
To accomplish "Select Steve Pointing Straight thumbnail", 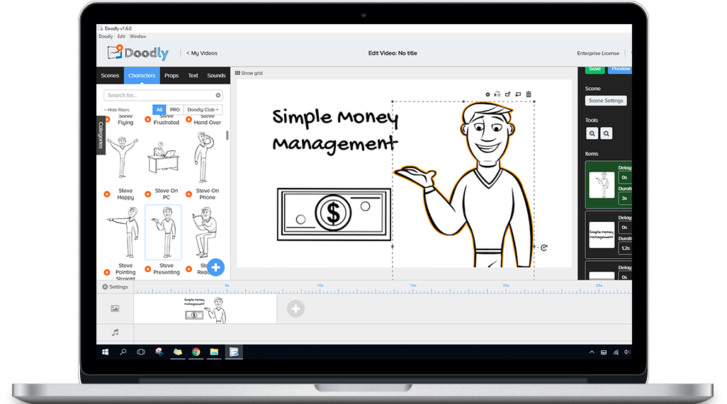I will click(x=124, y=232).
